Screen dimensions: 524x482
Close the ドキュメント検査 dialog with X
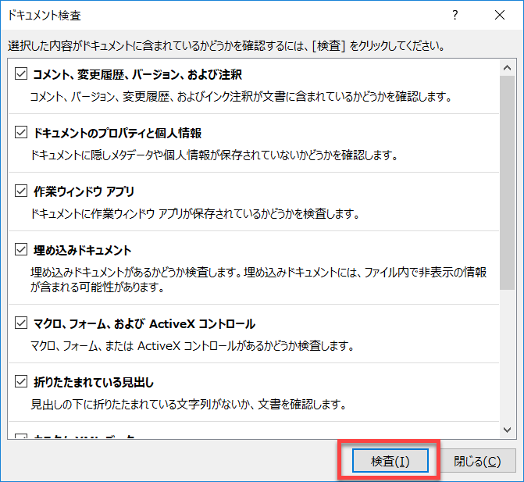499,15
